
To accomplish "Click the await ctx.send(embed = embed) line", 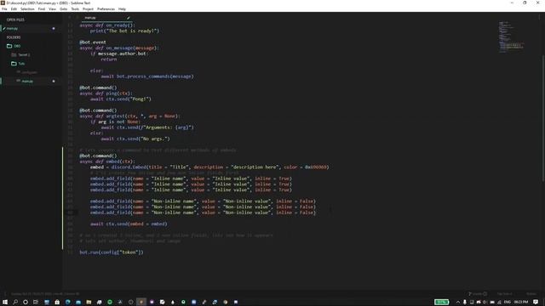I will [x=129, y=224].
